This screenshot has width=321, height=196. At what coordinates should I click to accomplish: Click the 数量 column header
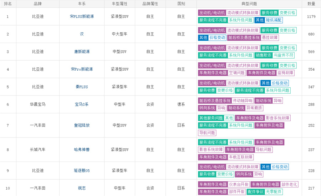click(311, 4)
